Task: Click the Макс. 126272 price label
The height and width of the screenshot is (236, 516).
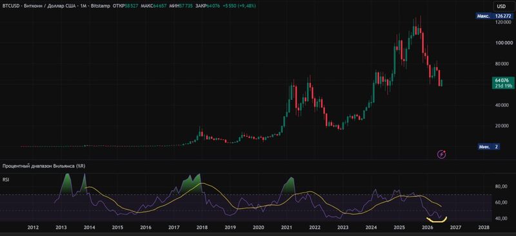Action: 494,15
